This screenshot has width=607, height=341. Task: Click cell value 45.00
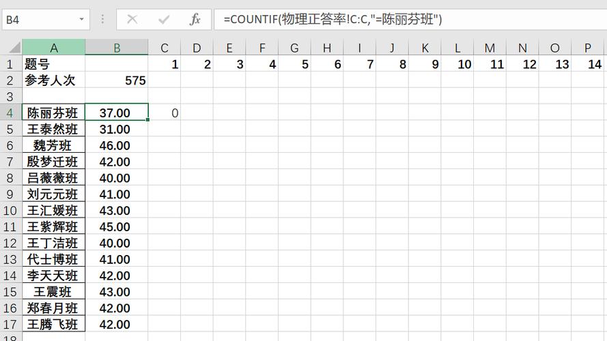click(x=117, y=226)
